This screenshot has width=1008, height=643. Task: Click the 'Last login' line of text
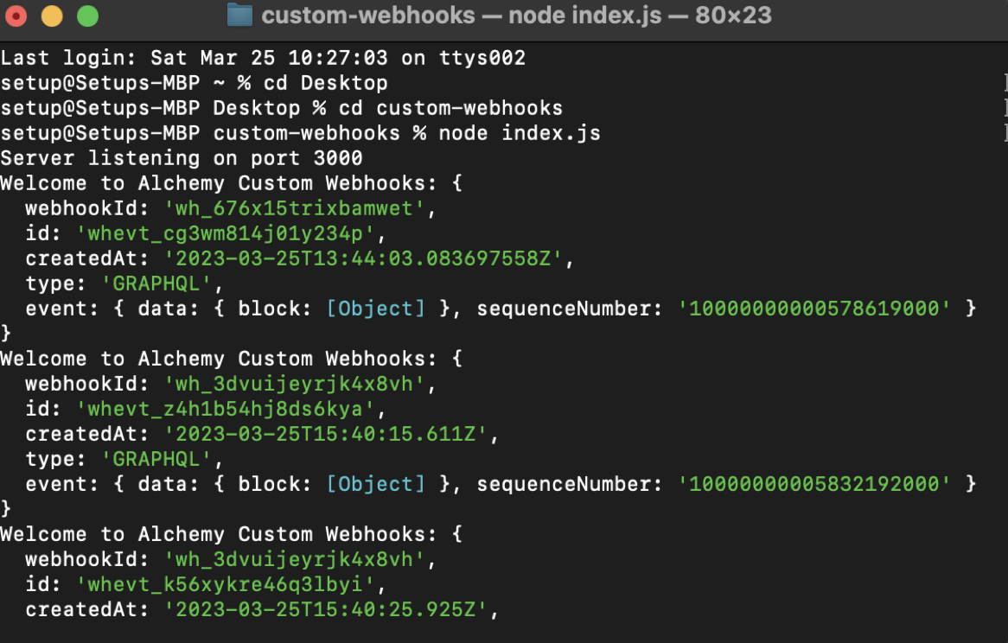263,58
